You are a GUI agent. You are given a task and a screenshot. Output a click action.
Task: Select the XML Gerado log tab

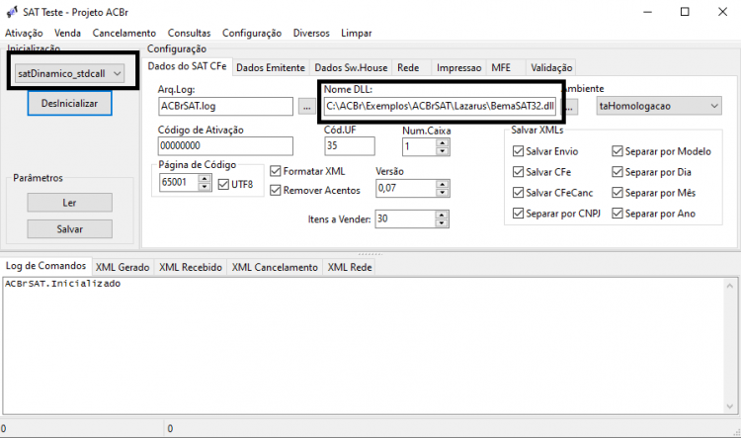pos(123,267)
